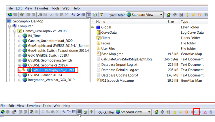Expand the GVERSE Petrophysics_2019.4 project node
The height and width of the screenshot is (122, 215).
coord(20,70)
